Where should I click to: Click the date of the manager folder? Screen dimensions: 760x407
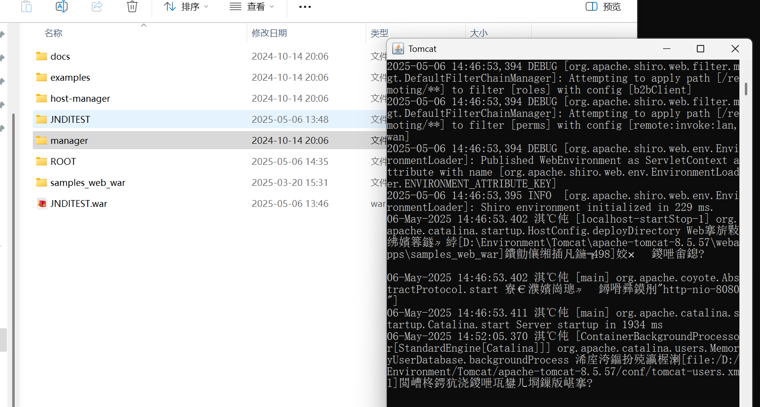tap(290, 140)
